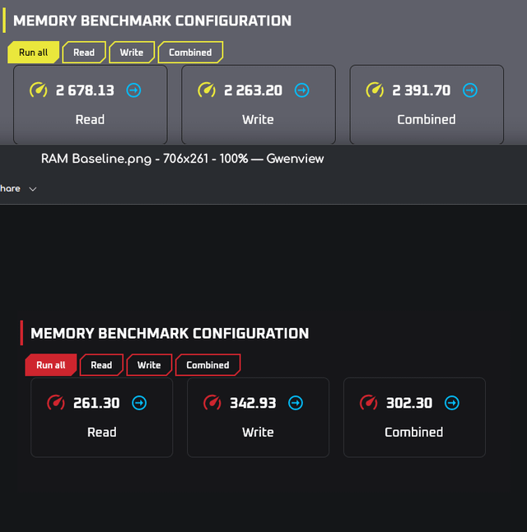Screen dimensions: 527x532
Task: Click the yellow gauge icon beside 2 678.13
Action: click(x=39, y=90)
